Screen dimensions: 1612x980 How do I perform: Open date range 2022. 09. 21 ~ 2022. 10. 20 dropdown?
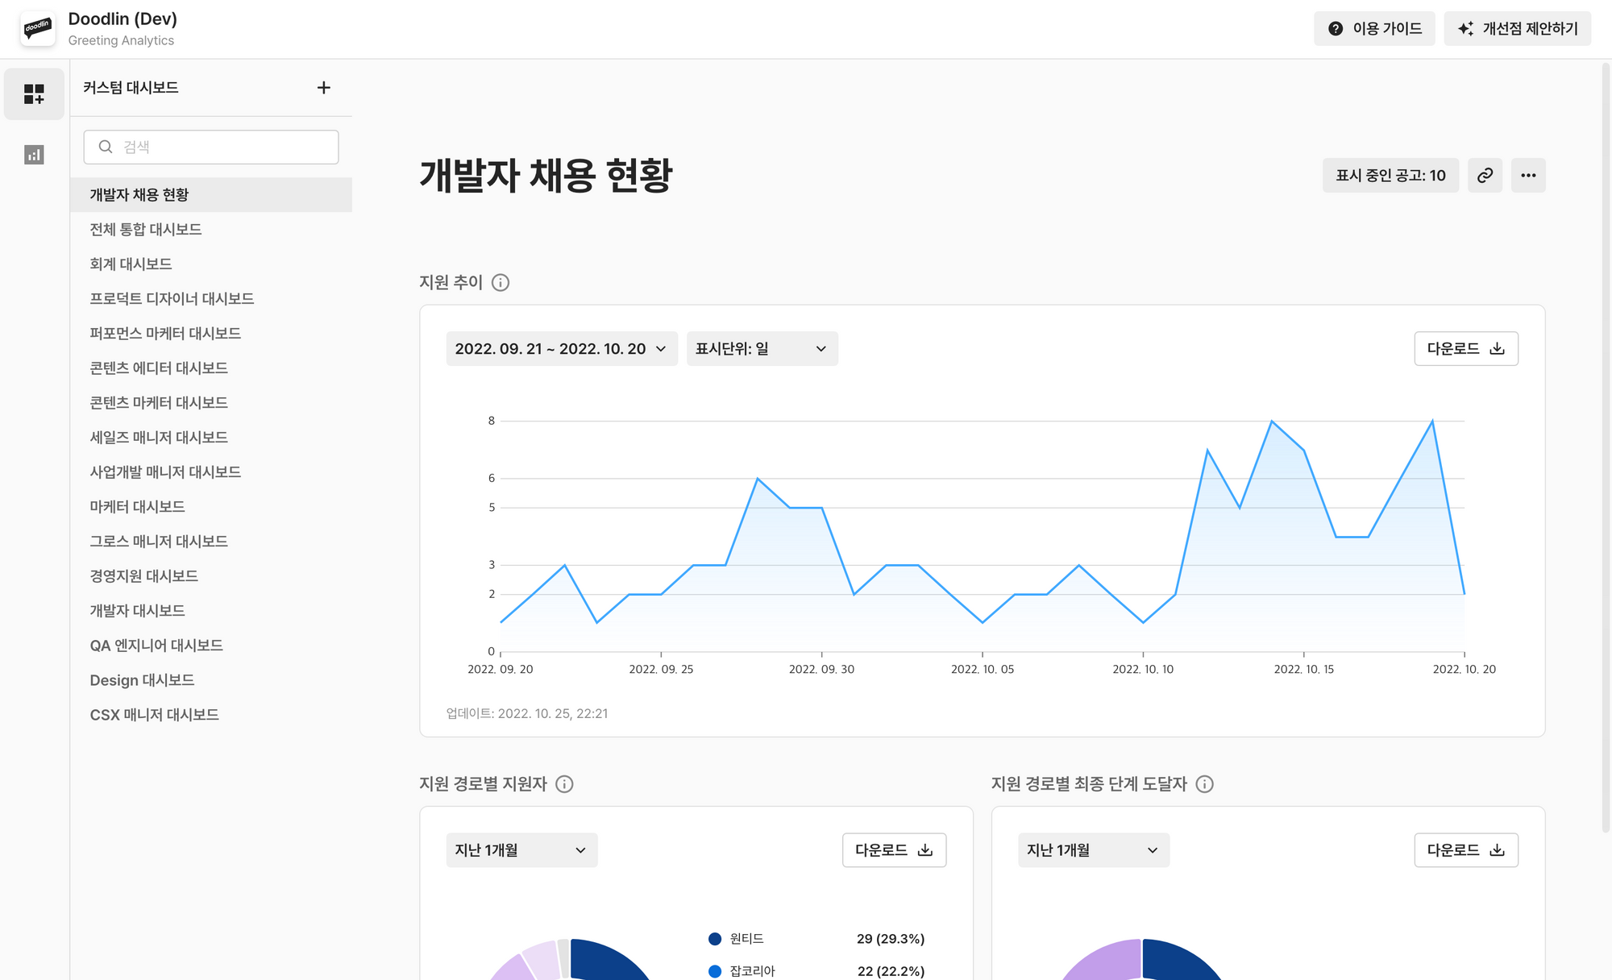click(x=562, y=349)
